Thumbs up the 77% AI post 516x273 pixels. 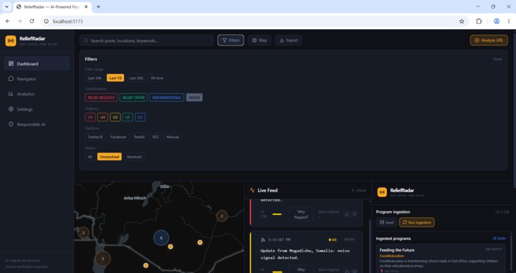(347, 214)
